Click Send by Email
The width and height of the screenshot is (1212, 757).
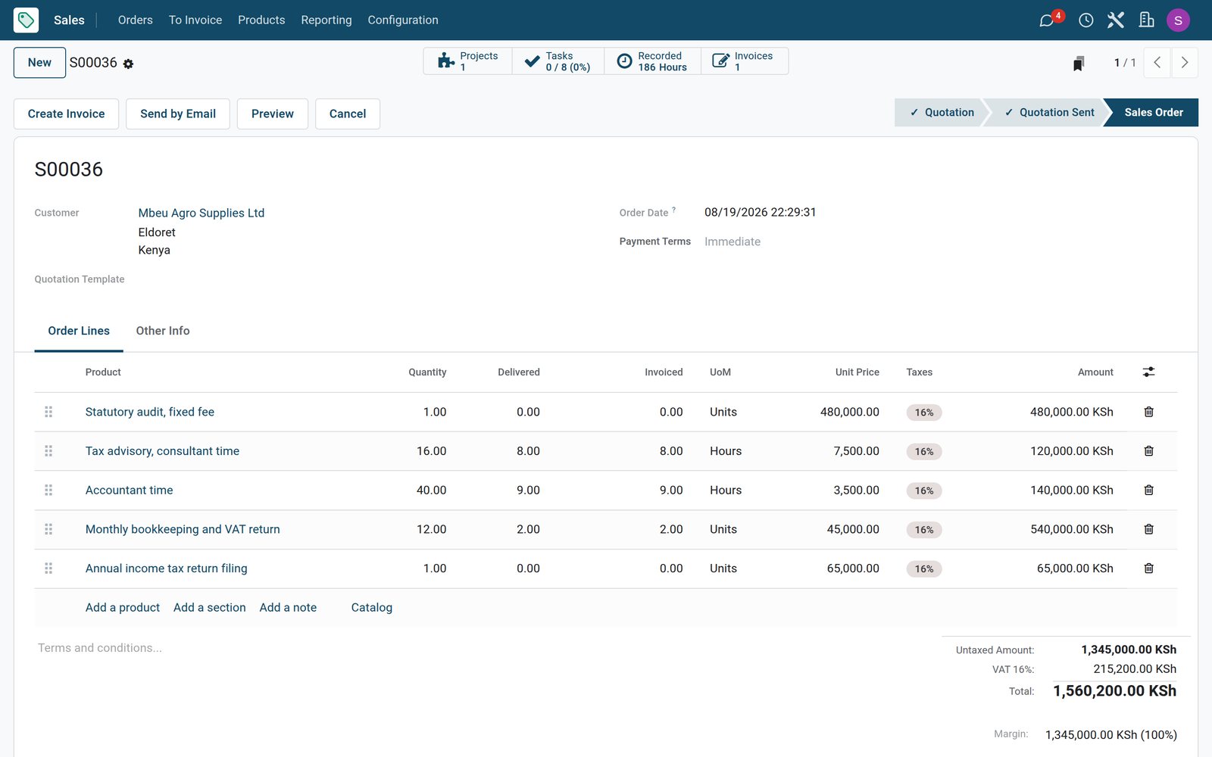[x=178, y=114]
